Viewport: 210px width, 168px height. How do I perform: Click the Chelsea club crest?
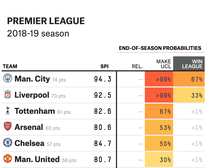point(7,143)
